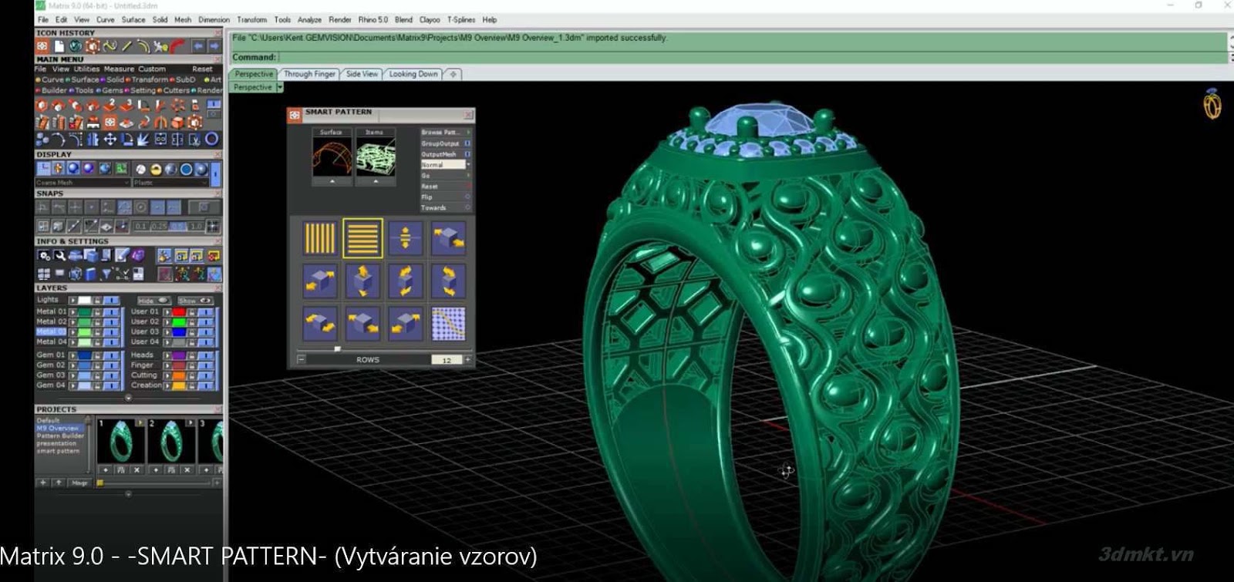Click the blue ring tool icon
Screen dimensions: 1234x582
tap(211, 139)
